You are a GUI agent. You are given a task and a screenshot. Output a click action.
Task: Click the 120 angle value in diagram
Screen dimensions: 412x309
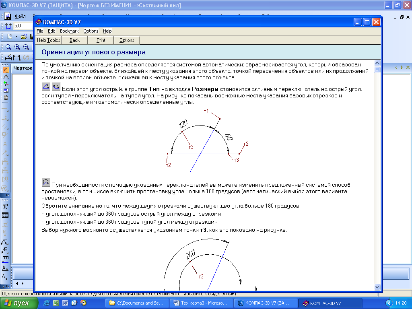(183, 124)
